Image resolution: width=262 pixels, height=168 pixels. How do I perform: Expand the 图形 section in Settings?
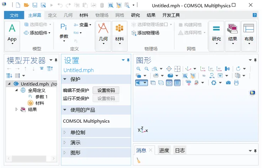[x=65, y=153]
